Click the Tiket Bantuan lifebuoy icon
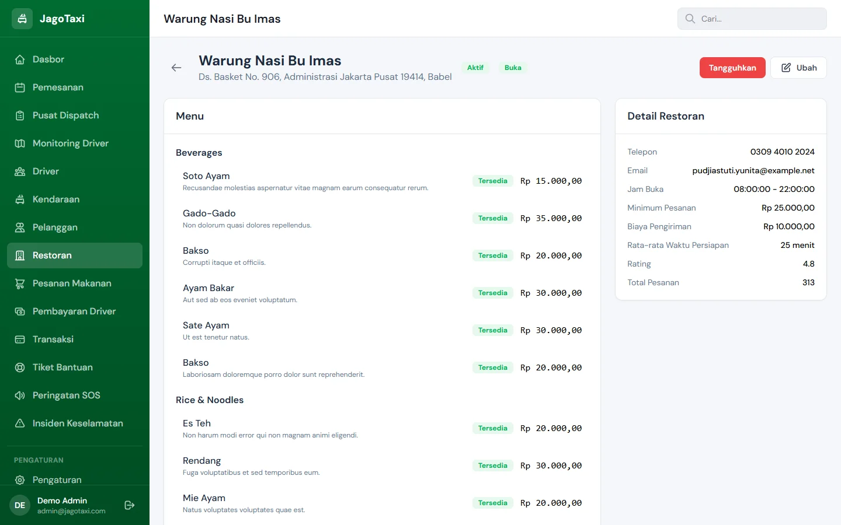This screenshot has width=841, height=525. pos(20,367)
